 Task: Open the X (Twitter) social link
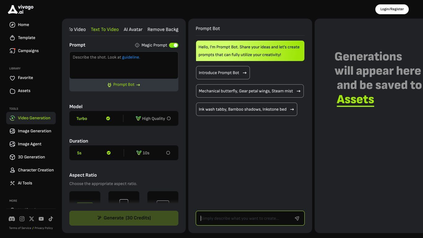32,219
